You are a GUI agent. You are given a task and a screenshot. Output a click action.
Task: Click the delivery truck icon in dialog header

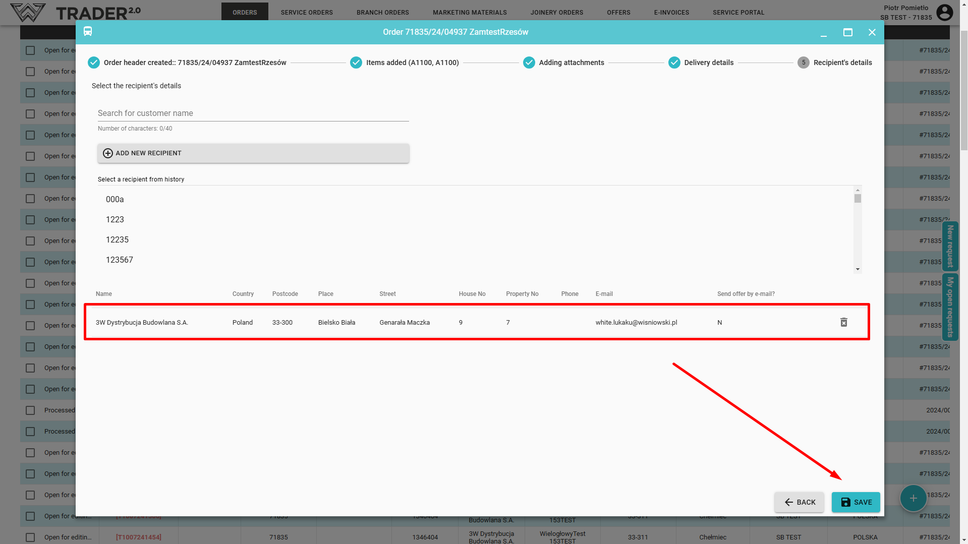point(88,32)
